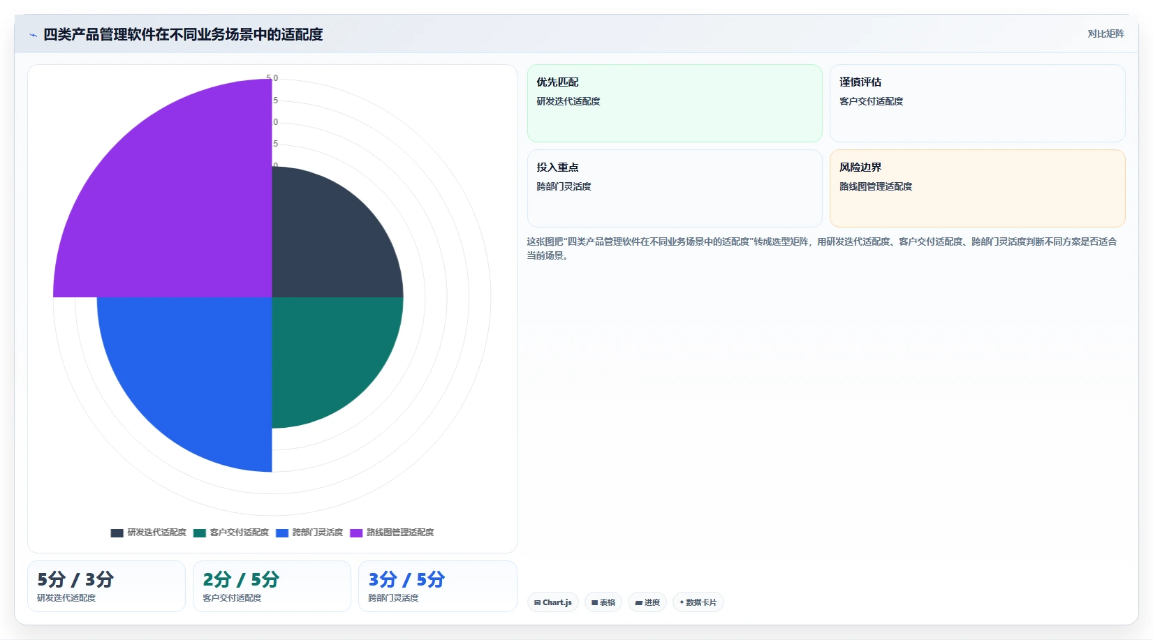1153x640 pixels.
Task: Click the description paragraph starting 这张图把
Action: pos(821,248)
